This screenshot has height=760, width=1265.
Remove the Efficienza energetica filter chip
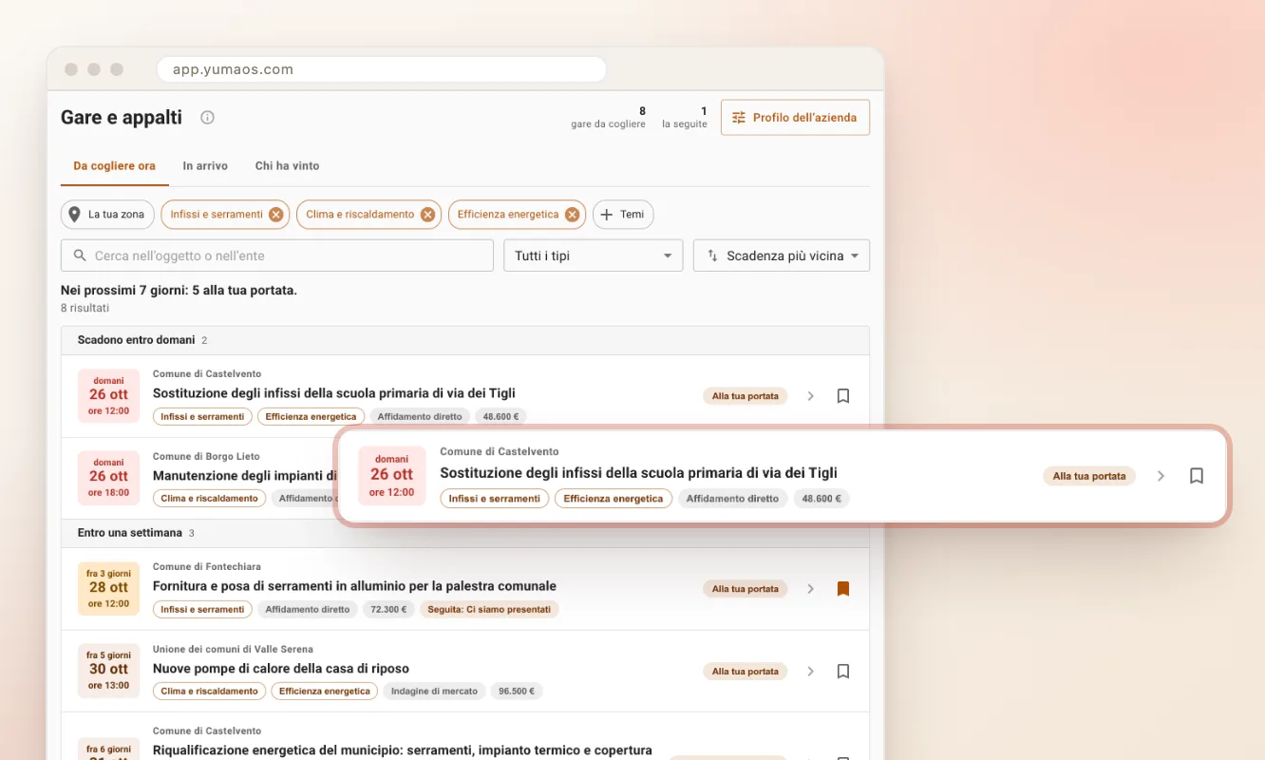pos(572,215)
